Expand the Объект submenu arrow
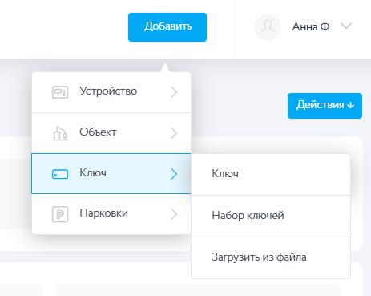371x296 pixels. point(174,133)
